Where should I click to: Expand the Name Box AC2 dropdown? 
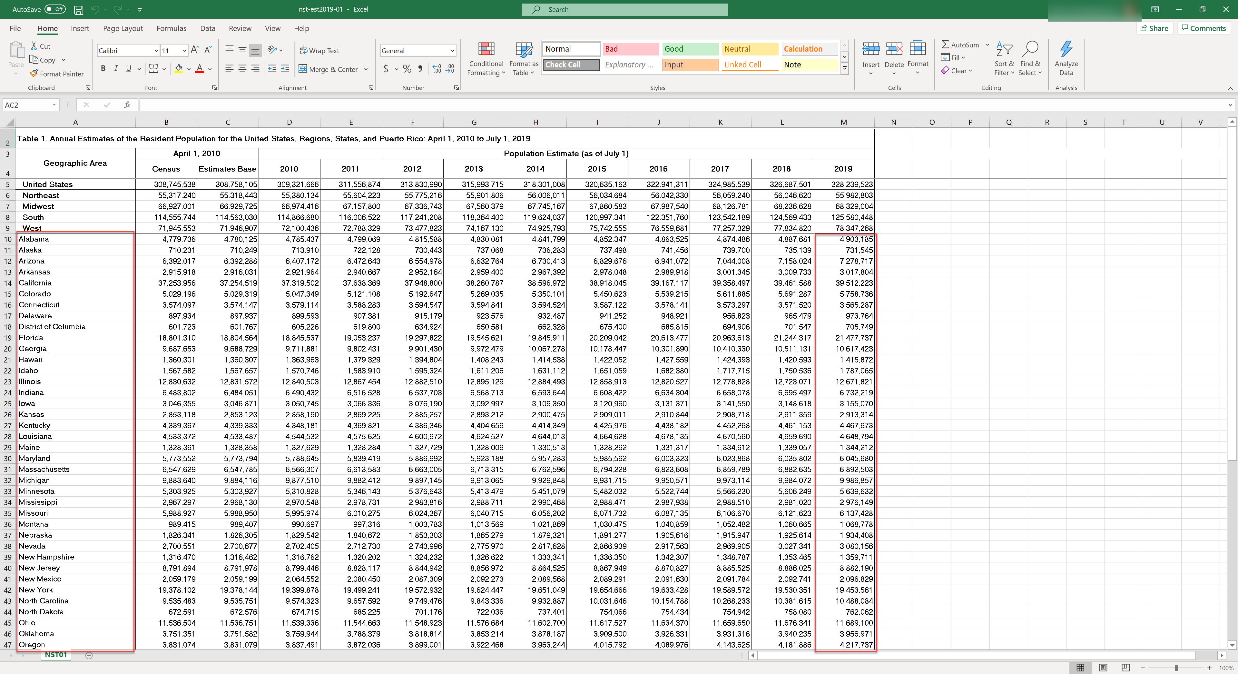click(54, 105)
